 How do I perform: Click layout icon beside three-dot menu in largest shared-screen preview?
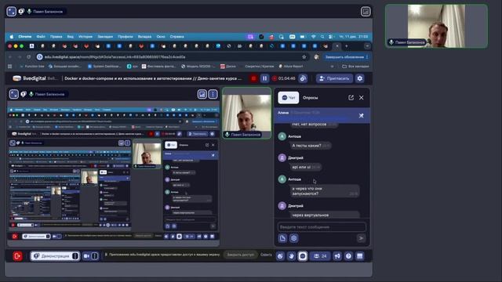(x=202, y=94)
